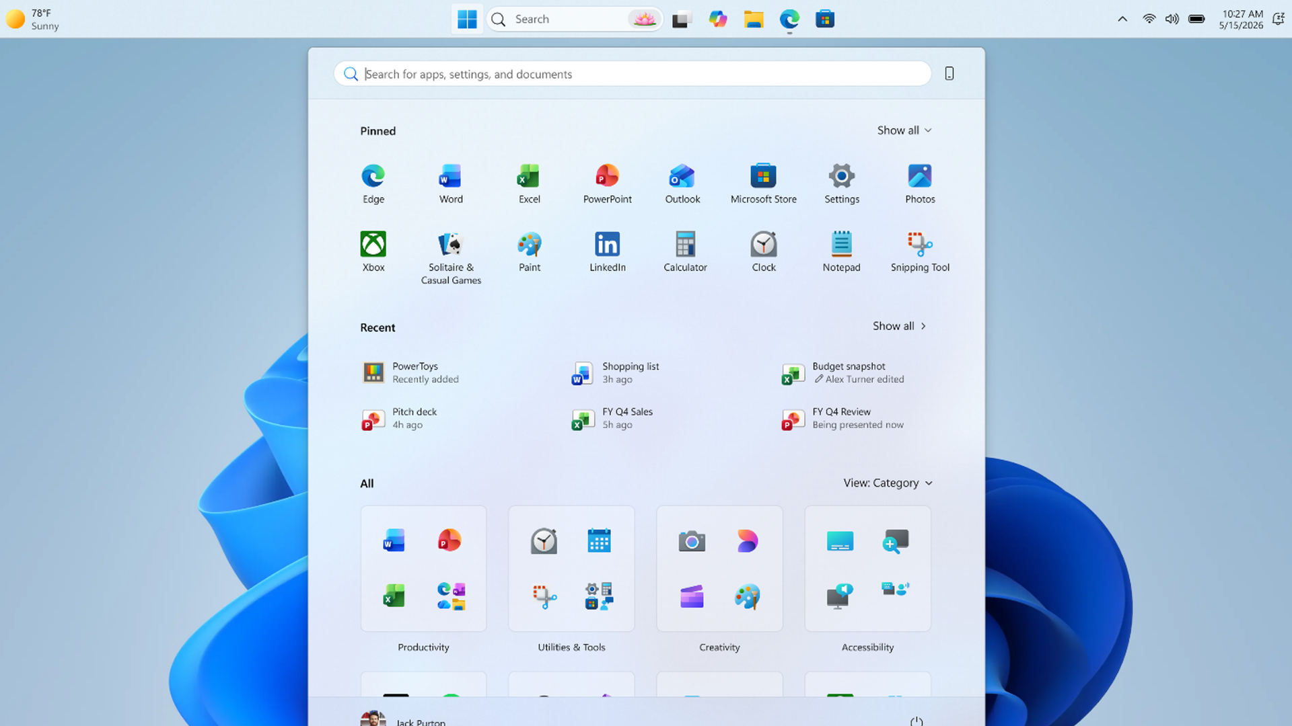
Task: Launch the Snipping Tool
Action: (x=920, y=252)
